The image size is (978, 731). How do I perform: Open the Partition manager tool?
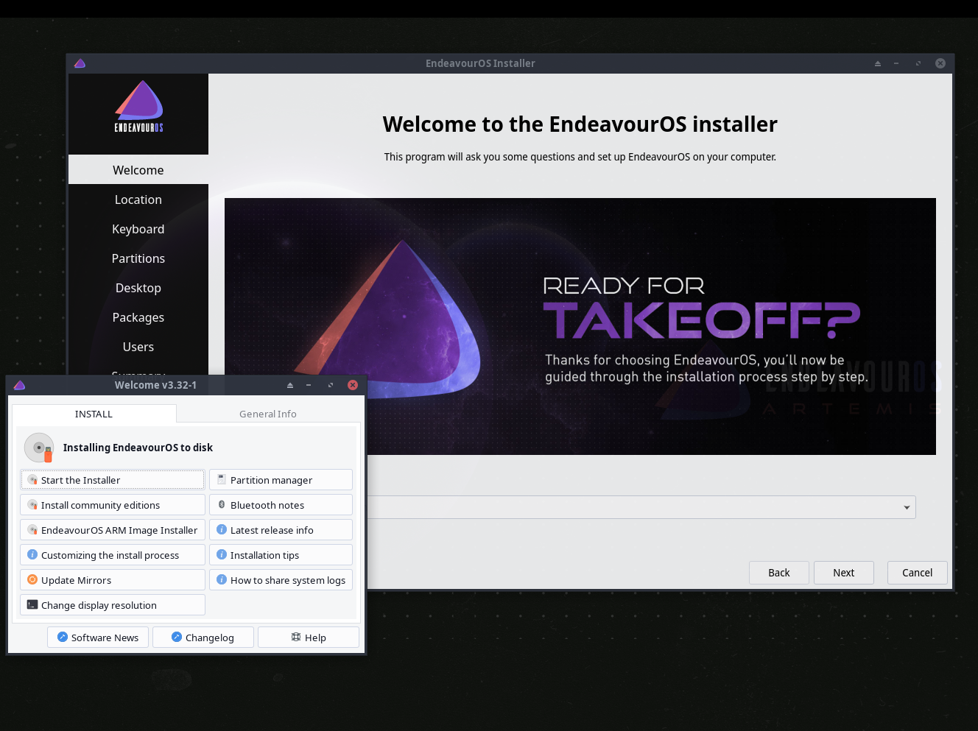[281, 479]
